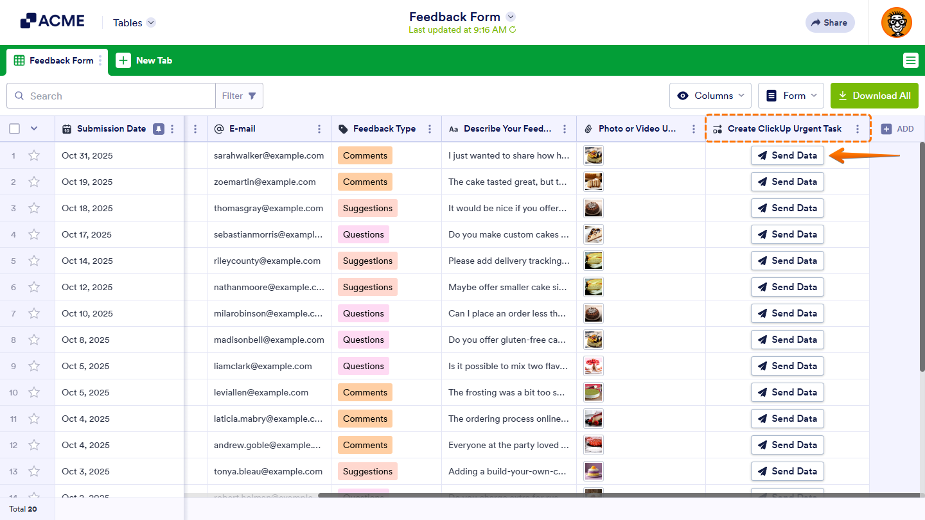Toggle the select-all checkbox in header row
The width and height of the screenshot is (925, 520).
pos(14,128)
